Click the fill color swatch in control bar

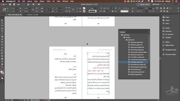coord(84,8)
